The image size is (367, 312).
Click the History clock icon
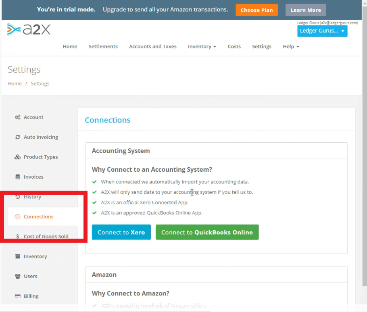click(18, 197)
